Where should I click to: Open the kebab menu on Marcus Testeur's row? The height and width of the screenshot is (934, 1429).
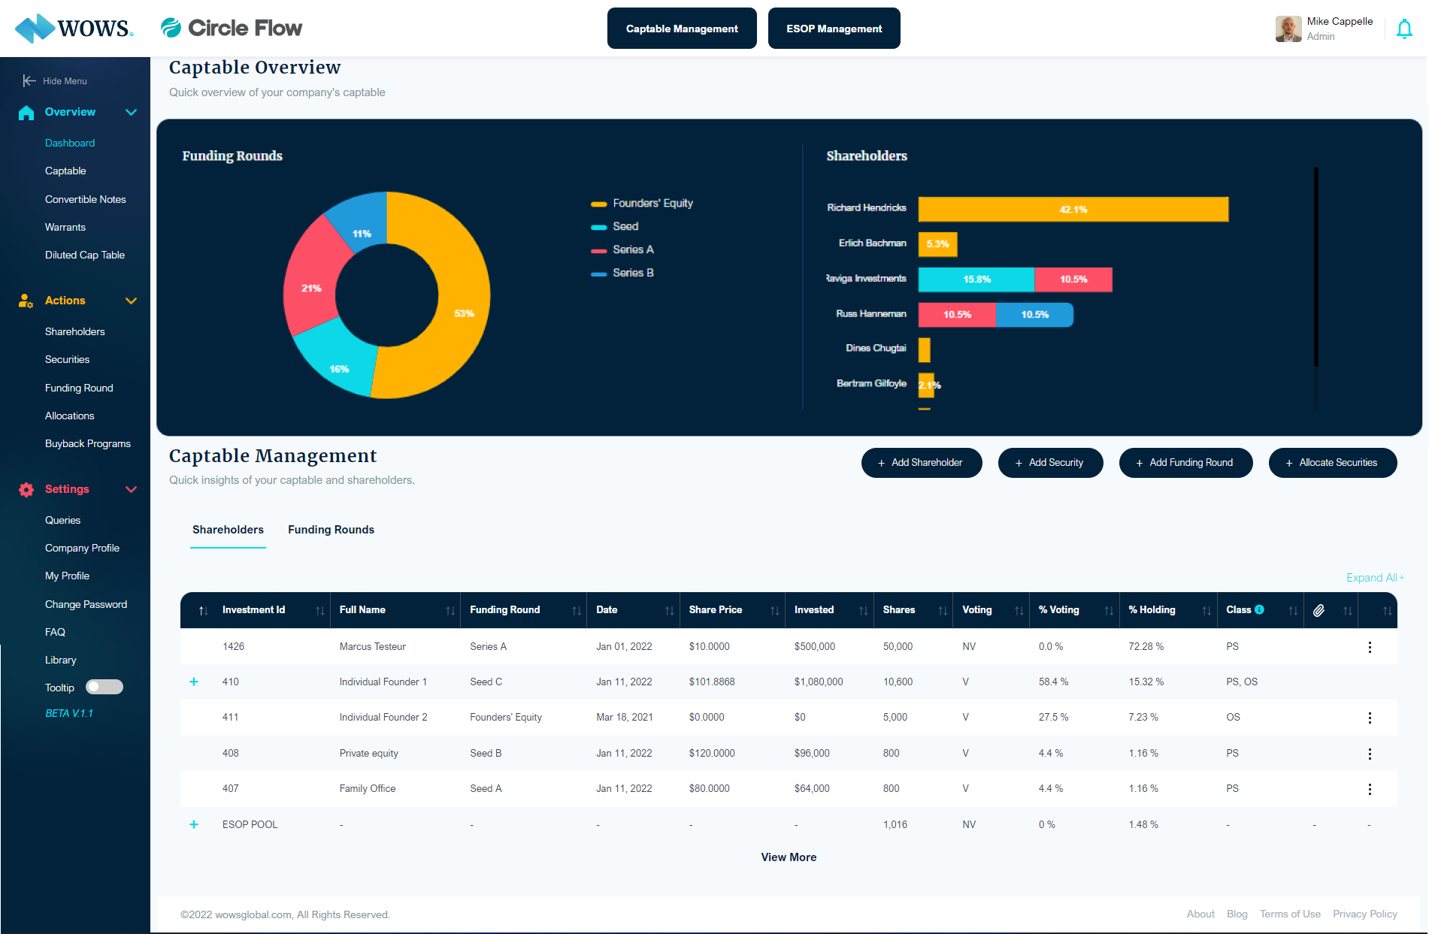(1370, 646)
